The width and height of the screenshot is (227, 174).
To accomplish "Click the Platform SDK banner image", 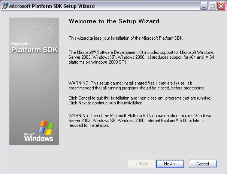I will coord(34,81).
